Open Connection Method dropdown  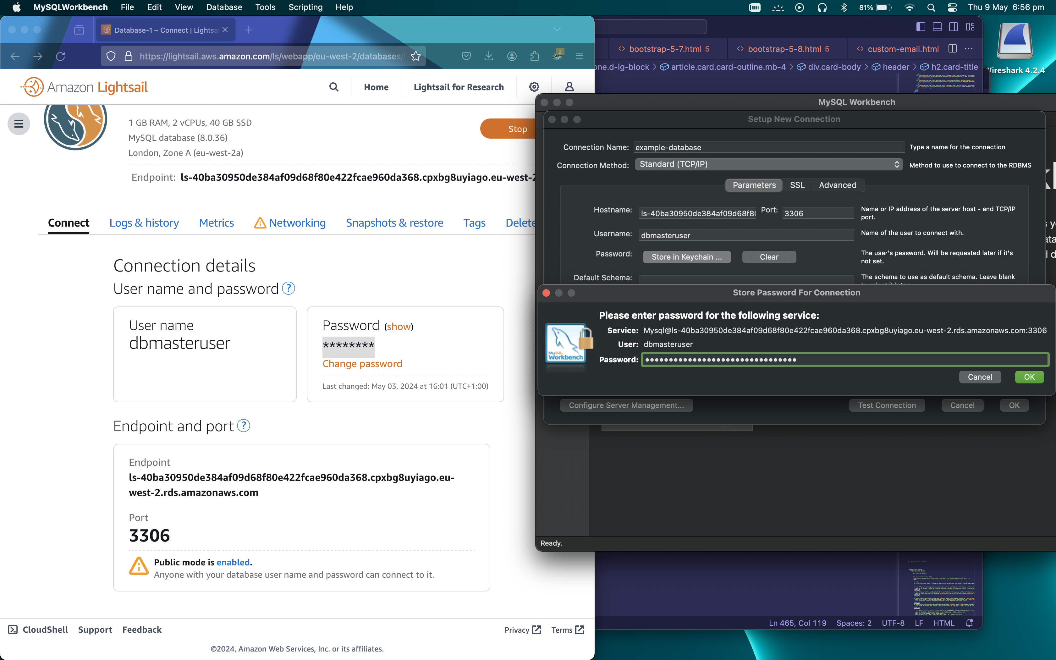[x=768, y=164]
